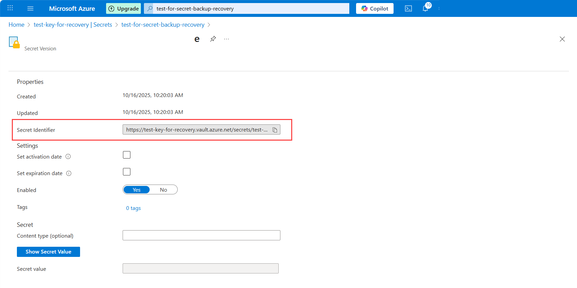
Task: Pin this blade to dashboard
Action: (213, 39)
